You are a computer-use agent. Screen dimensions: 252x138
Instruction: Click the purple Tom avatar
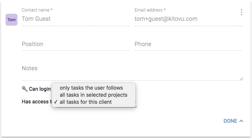[12, 20]
